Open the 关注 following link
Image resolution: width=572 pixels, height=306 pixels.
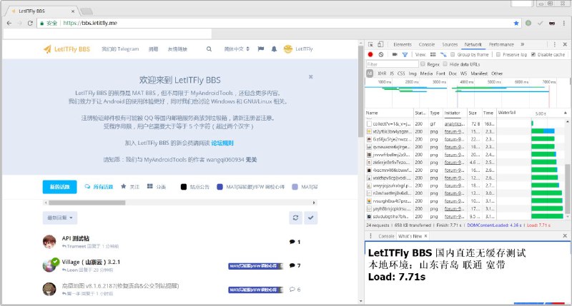pos(130,187)
